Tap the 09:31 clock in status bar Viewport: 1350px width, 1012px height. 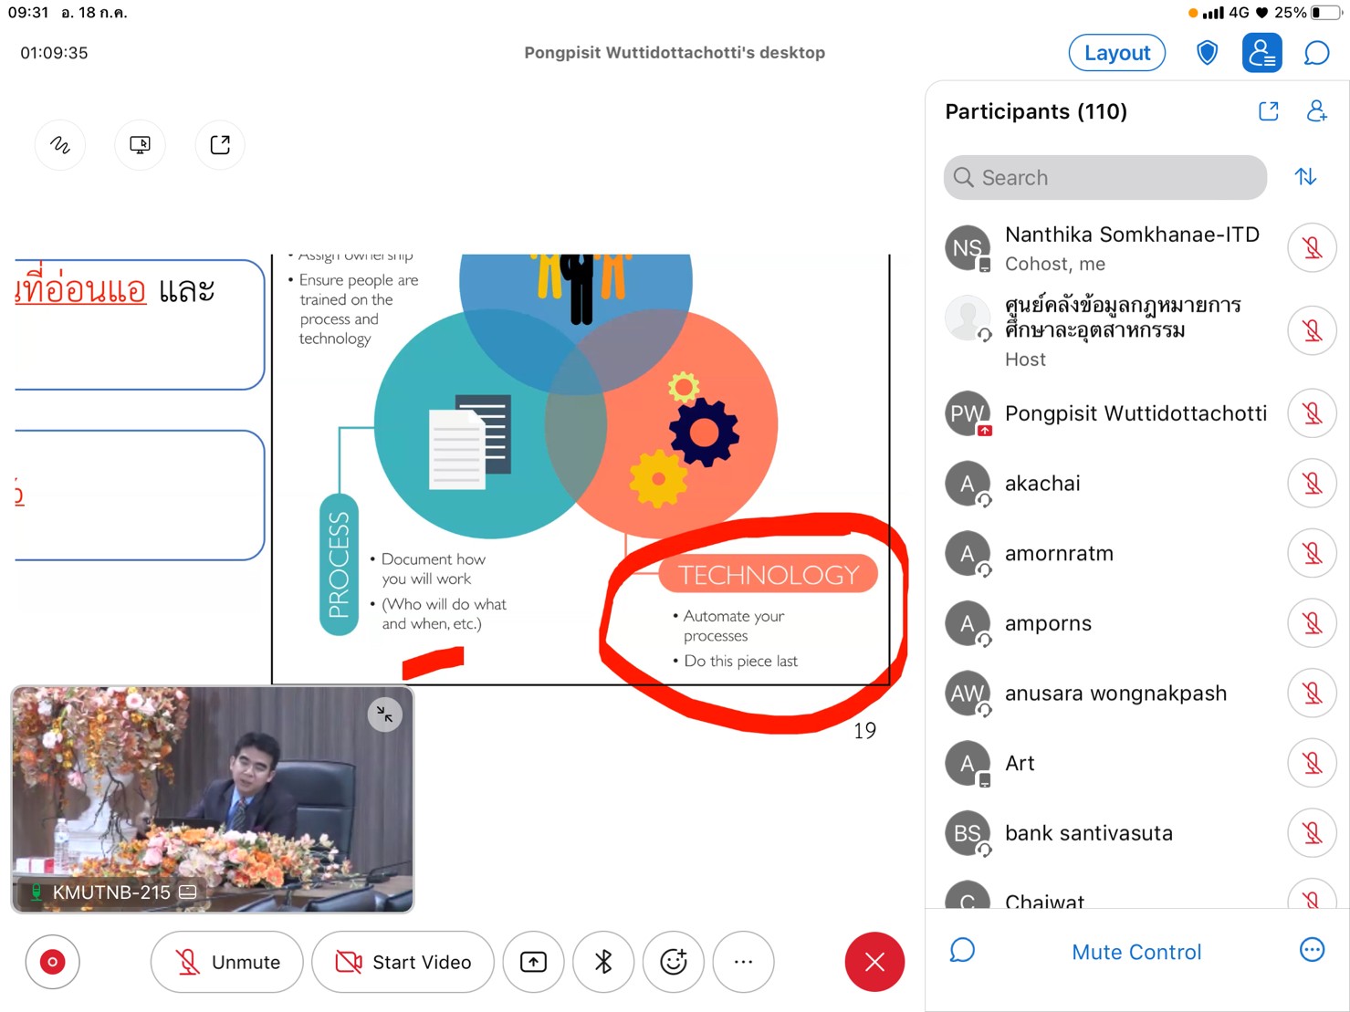tap(28, 13)
